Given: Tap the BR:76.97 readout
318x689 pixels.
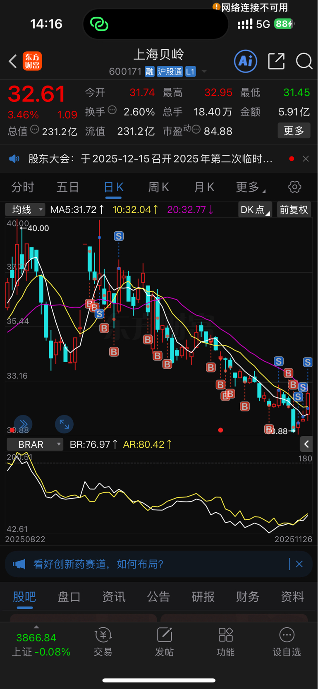Looking at the screenshot, I should pyautogui.click(x=93, y=444).
